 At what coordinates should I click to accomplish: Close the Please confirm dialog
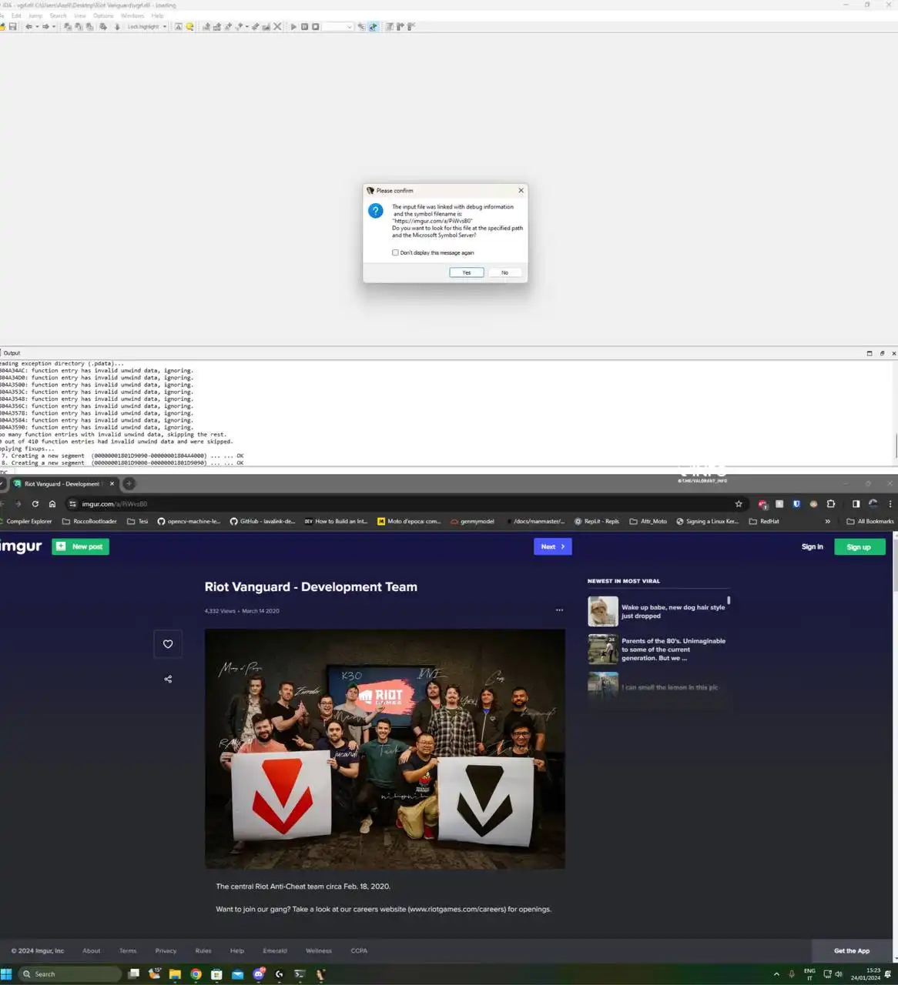521,190
